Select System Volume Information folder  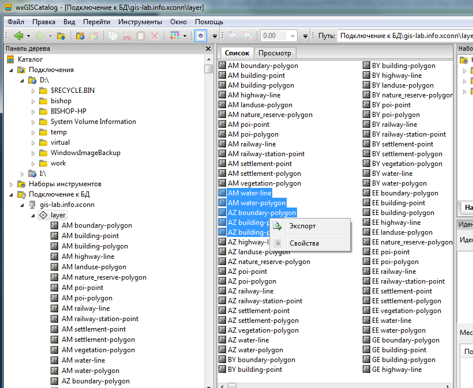pyautogui.click(x=93, y=122)
